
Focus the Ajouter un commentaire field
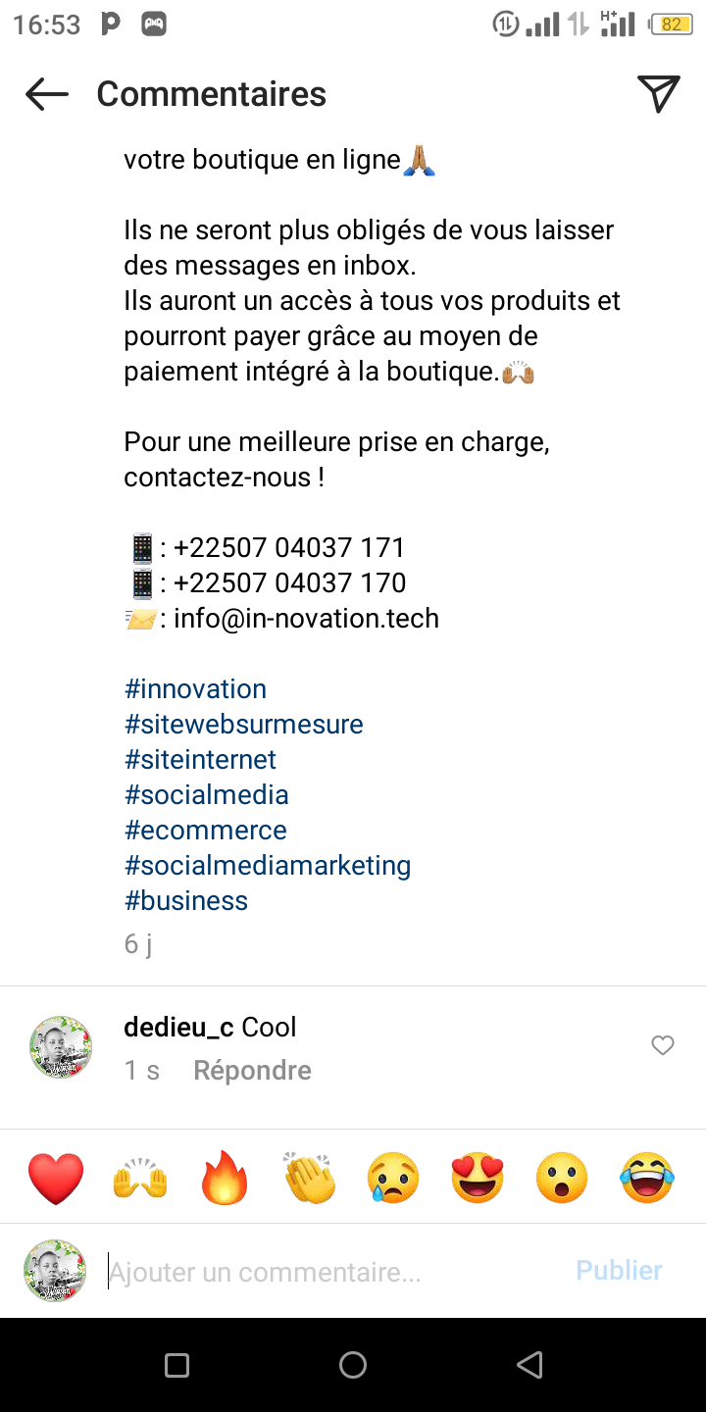[333, 1272]
